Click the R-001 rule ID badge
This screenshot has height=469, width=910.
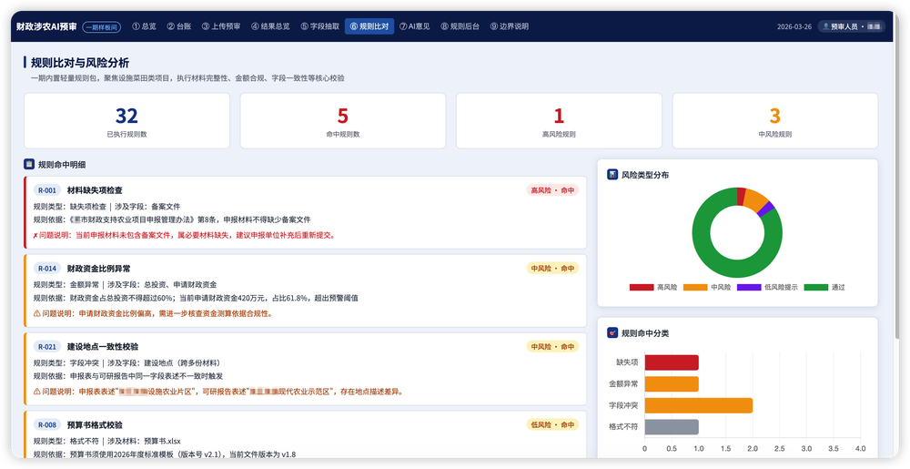[x=47, y=189]
